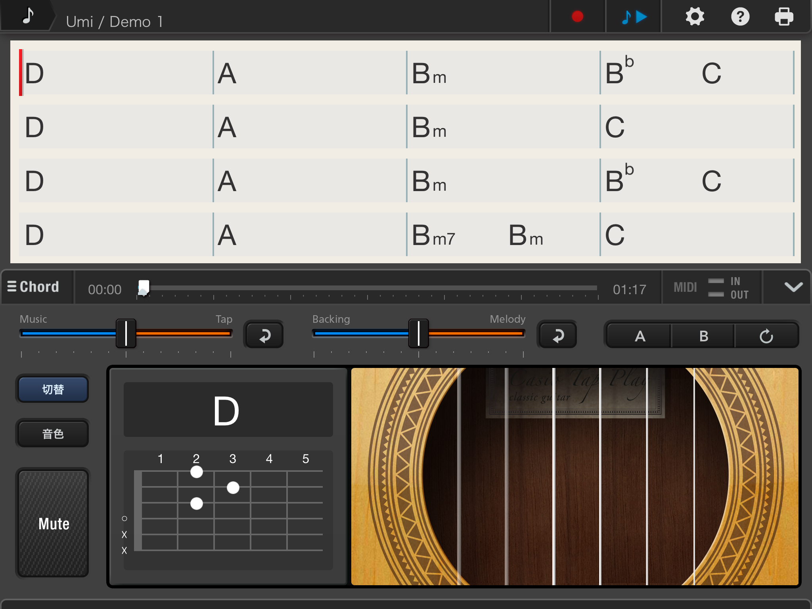Click the chord fingering fretboard diagram
This screenshot has width=812, height=609.
coord(228,510)
